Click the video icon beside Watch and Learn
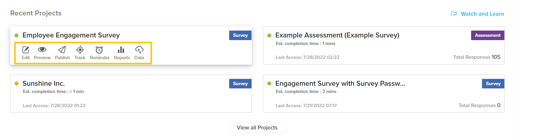 click(x=454, y=14)
